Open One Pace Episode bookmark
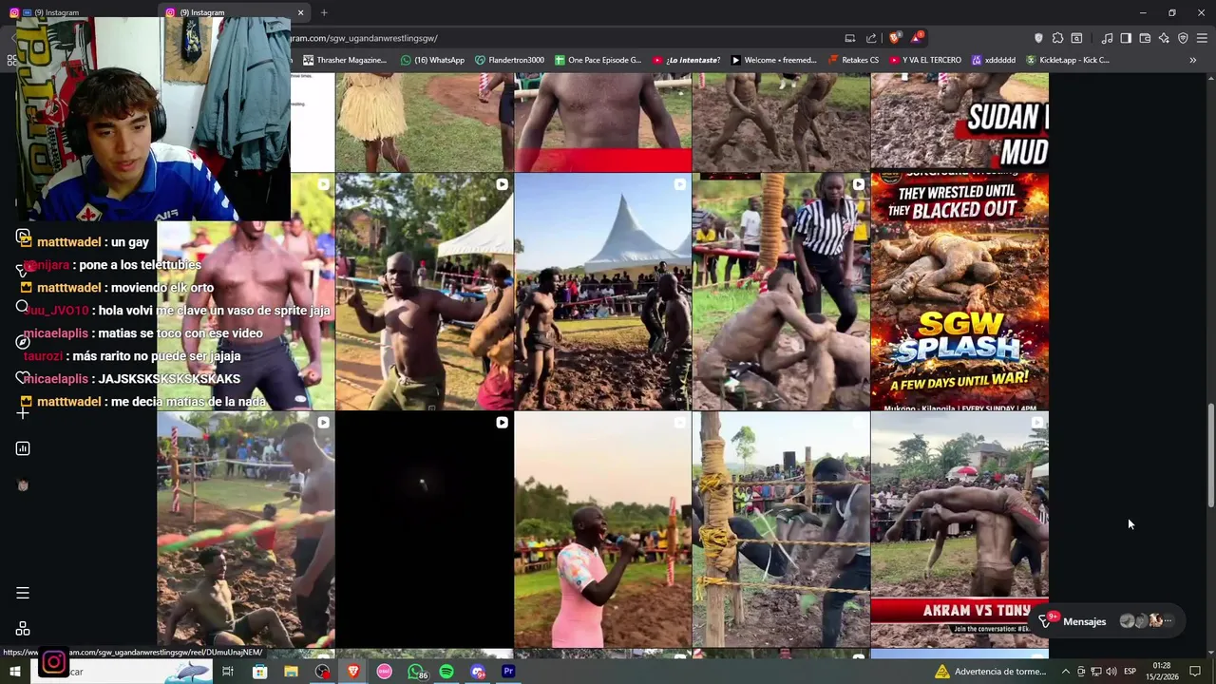 pos(598,60)
